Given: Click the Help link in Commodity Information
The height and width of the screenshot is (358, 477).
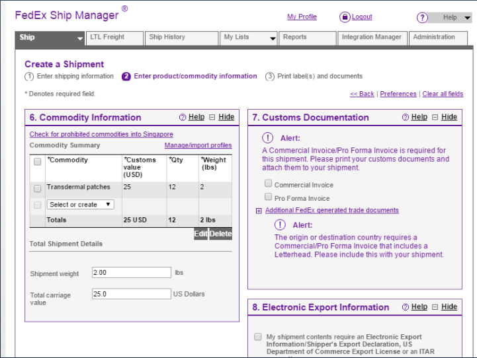Looking at the screenshot, I should pos(196,117).
